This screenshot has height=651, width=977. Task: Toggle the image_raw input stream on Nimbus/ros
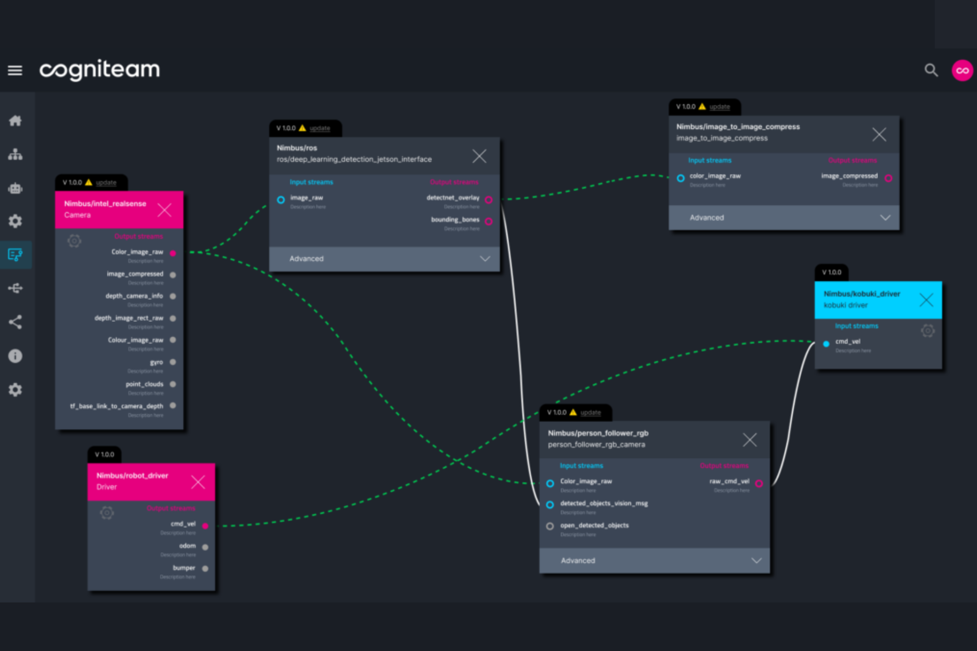[x=281, y=200]
